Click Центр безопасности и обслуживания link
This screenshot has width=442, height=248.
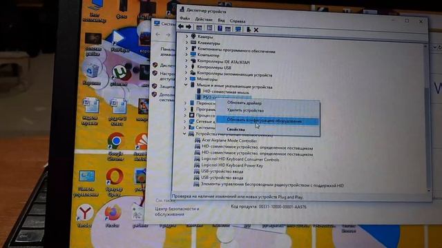tap(177, 211)
